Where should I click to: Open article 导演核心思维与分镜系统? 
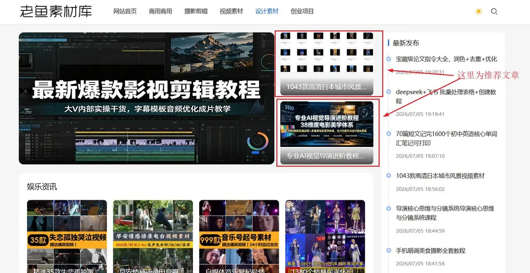click(x=445, y=213)
